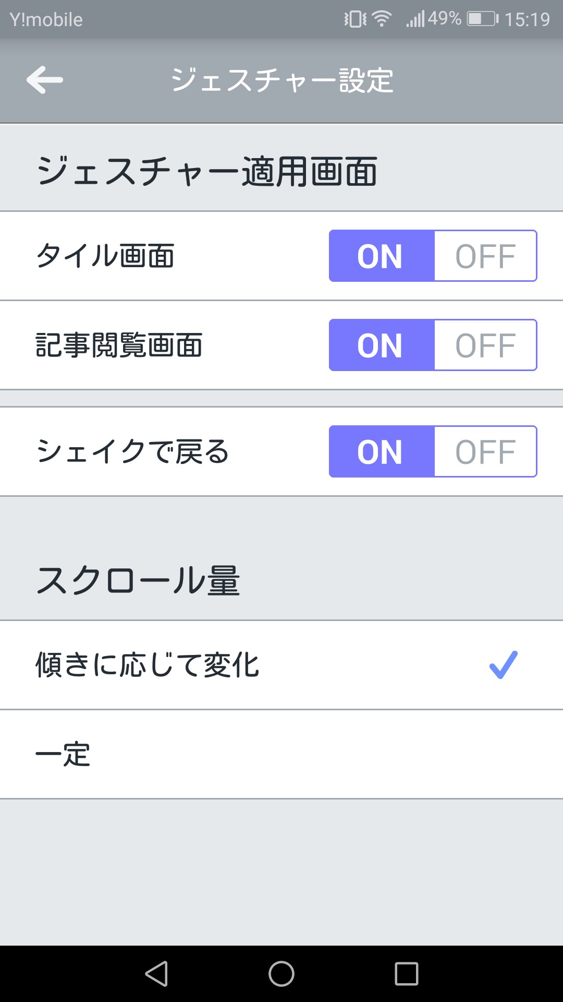Select 傾きに応じて変化 scroll amount option
Screen dimensions: 563x1002
coord(148,665)
